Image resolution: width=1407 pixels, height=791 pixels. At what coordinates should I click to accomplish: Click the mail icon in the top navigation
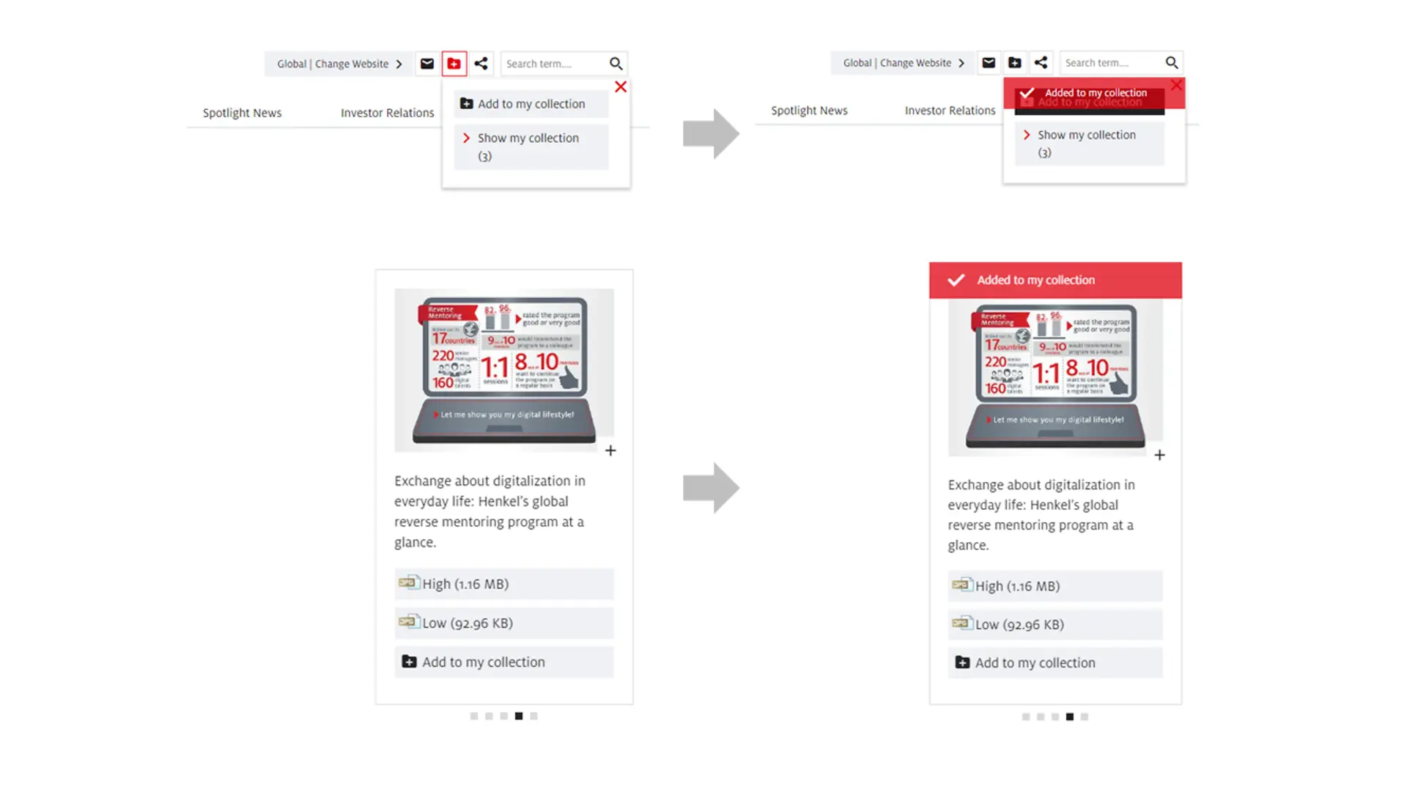coord(427,63)
